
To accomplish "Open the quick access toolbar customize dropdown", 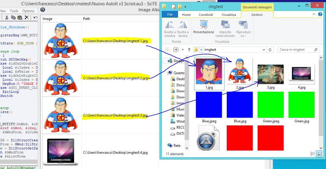I will pos(185,7).
